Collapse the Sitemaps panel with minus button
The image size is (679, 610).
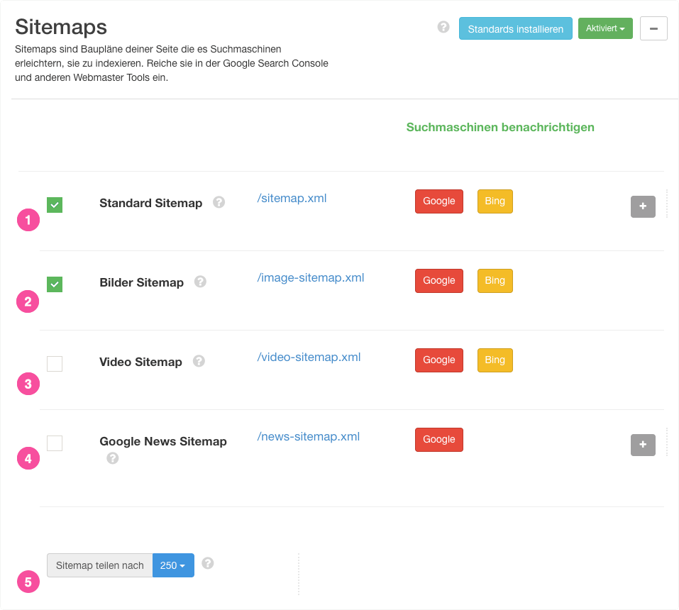click(653, 28)
